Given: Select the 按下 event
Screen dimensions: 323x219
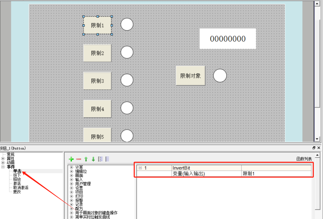Looking at the screenshot, I should coord(17,175).
